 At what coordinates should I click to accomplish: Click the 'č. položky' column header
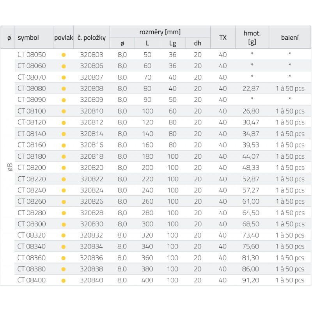pyautogui.click(x=92, y=37)
